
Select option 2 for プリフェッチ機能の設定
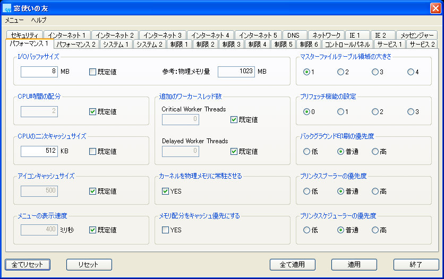[375, 112]
